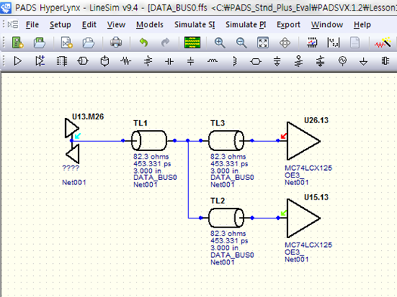Viewport: 397px width, 297px height.
Task: Select the TL1 transmission line symbol
Action: click(x=149, y=141)
